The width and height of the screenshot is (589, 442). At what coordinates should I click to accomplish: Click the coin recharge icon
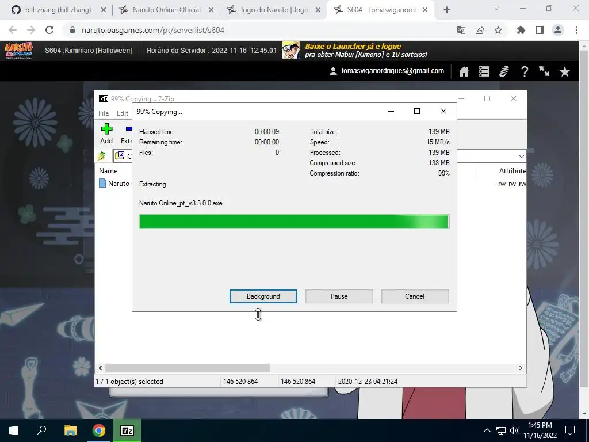click(504, 71)
